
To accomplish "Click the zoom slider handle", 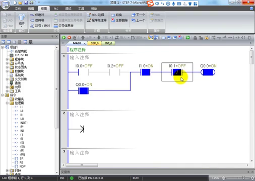I will [243, 178].
